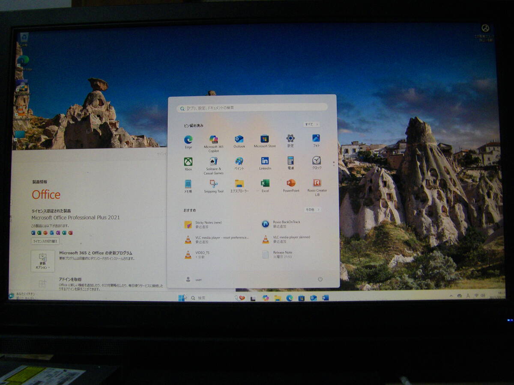Expand その他 for more recommendations
The width and height of the screenshot is (514, 385).
click(x=312, y=210)
